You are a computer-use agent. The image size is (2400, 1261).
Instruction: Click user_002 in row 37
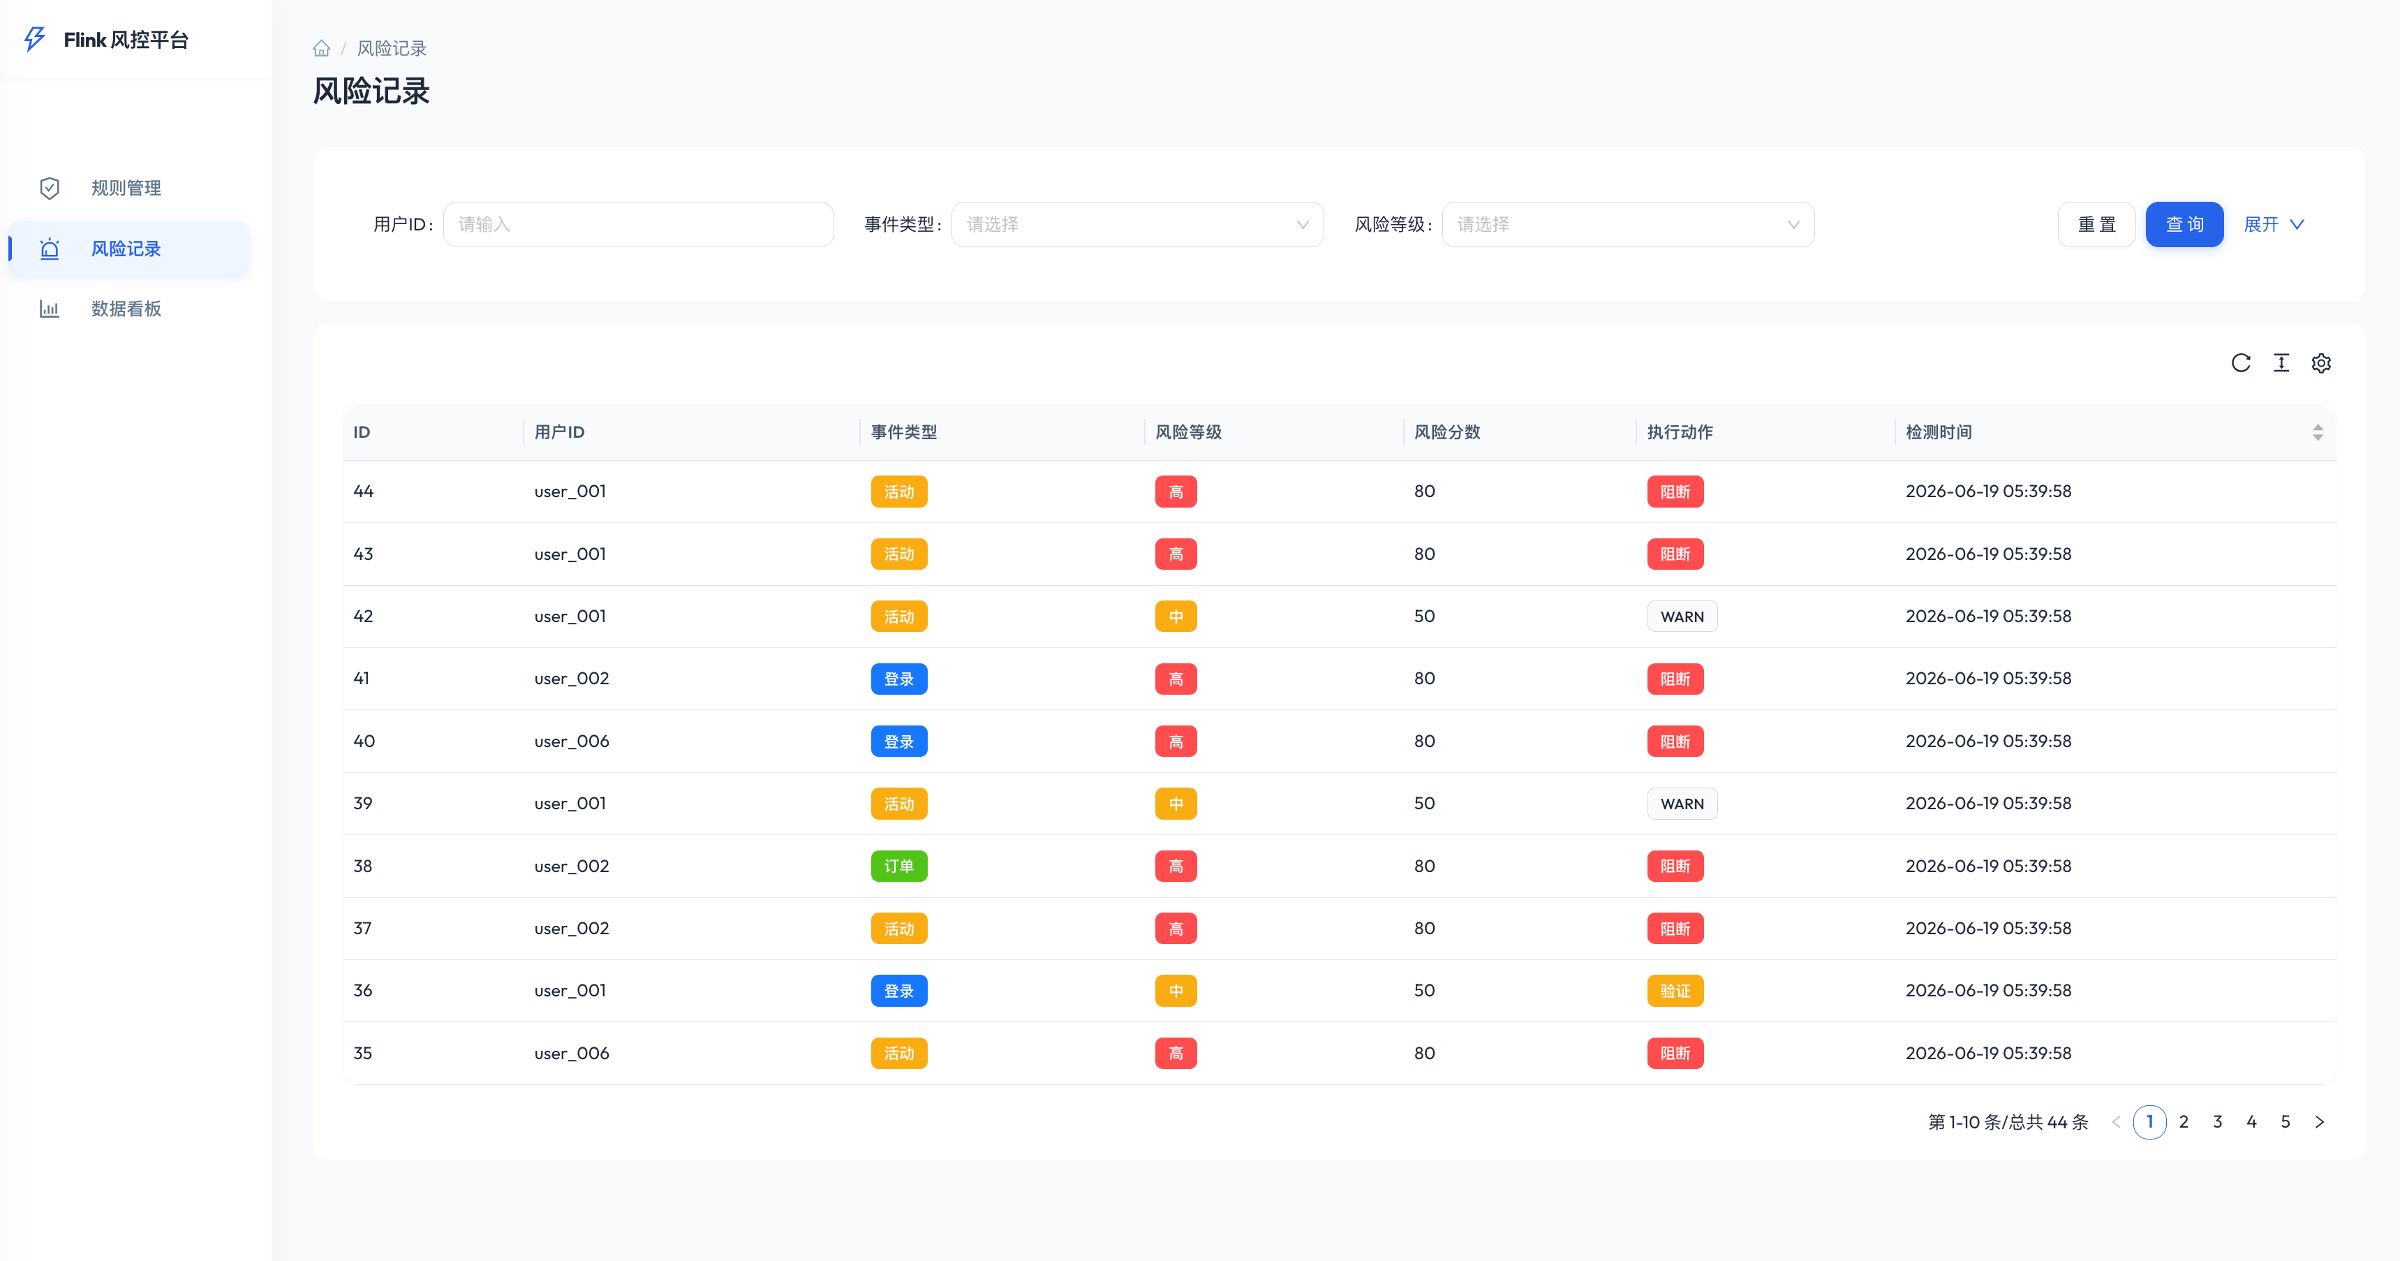pos(571,929)
